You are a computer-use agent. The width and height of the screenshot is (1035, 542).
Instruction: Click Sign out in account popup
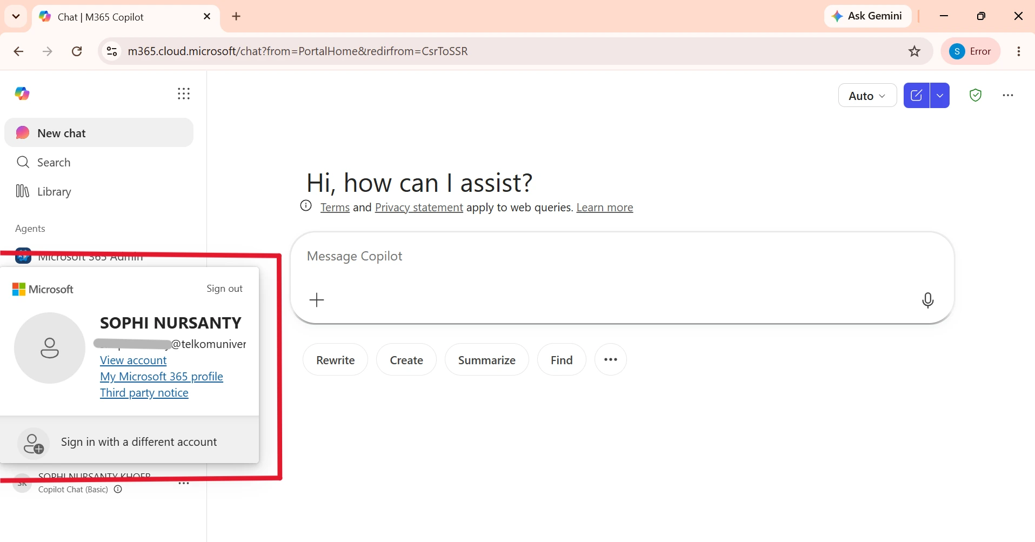pyautogui.click(x=224, y=289)
